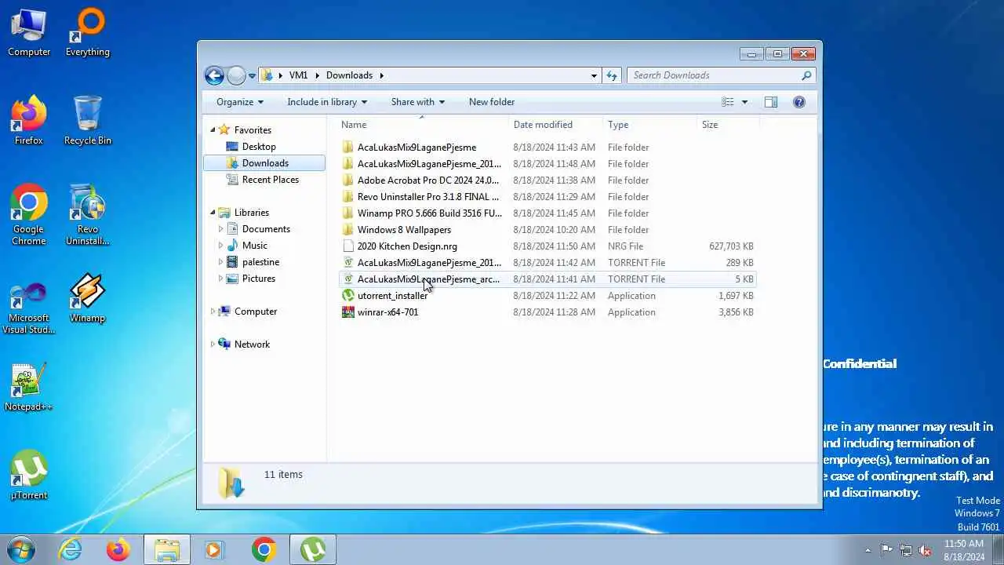Switch to the µTorrent taskbar button
Image resolution: width=1004 pixels, height=565 pixels.
(313, 550)
